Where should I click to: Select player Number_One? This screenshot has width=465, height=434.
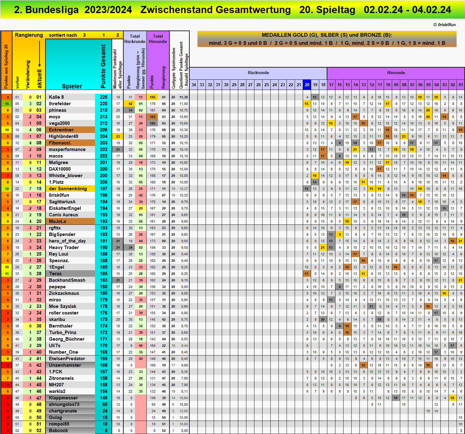pyautogui.click(x=64, y=352)
